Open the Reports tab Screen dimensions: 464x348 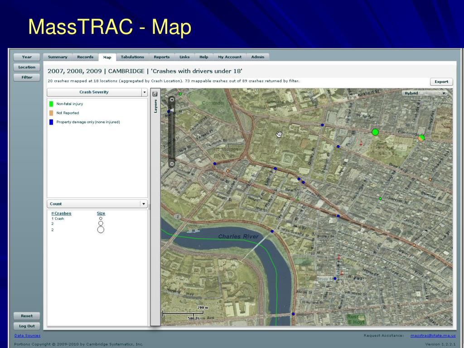[162, 57]
